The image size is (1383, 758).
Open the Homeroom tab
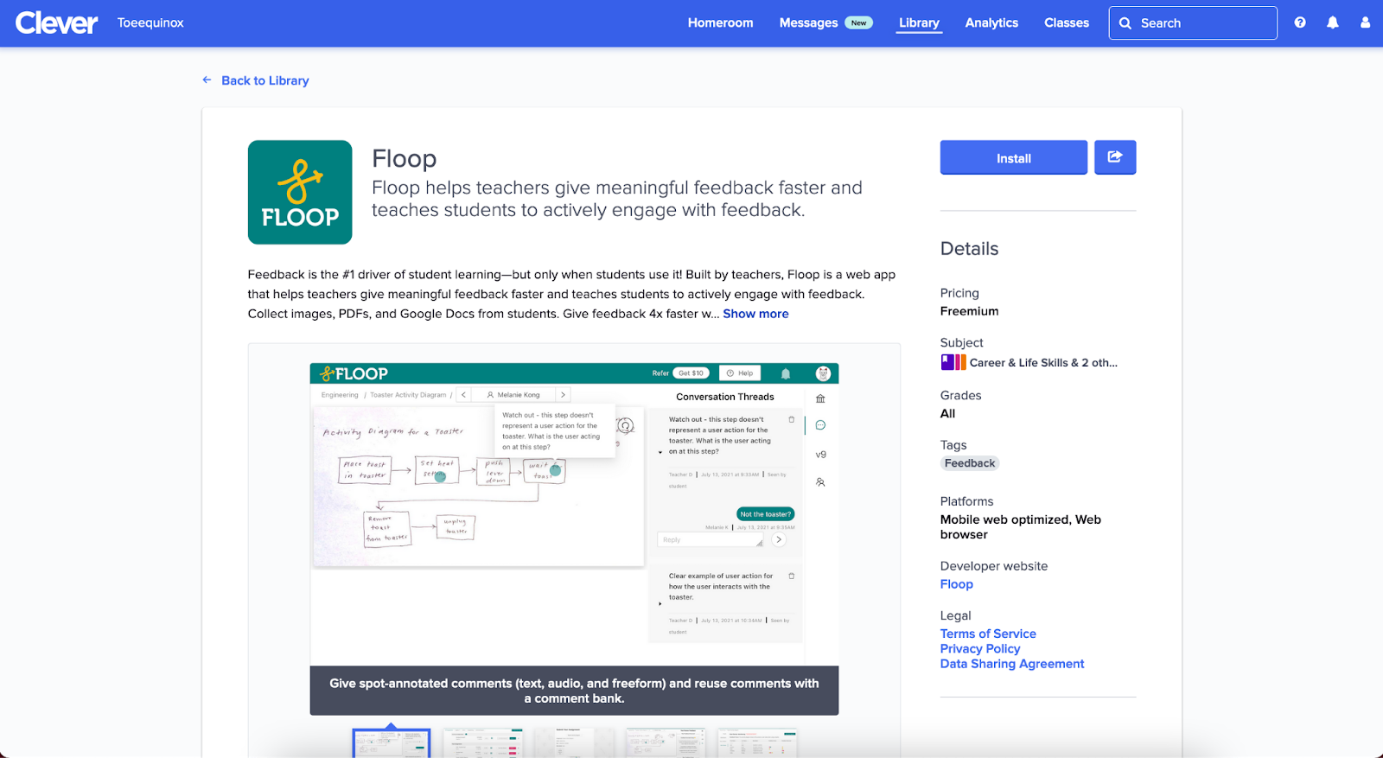coord(720,22)
